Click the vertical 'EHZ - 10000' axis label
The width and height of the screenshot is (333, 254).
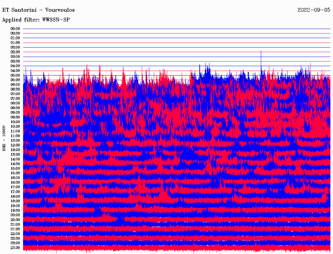coord(4,138)
